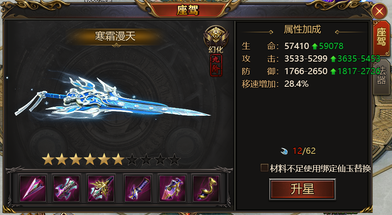
Task: Click the 升星 upgrade button
Action: (x=302, y=189)
